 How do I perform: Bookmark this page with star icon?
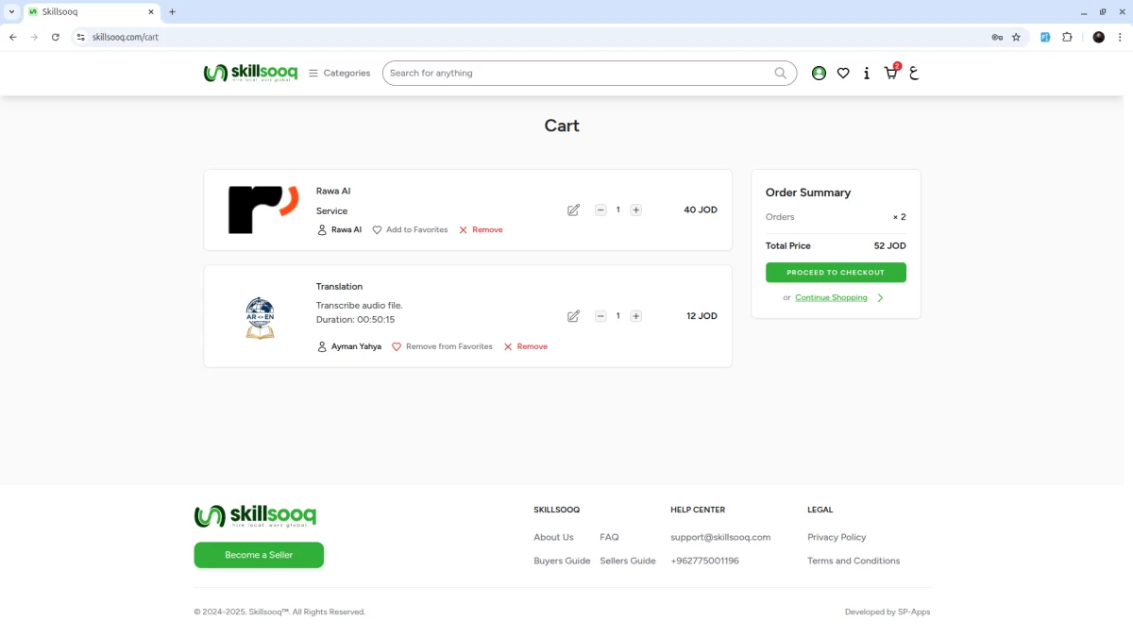click(x=1016, y=38)
